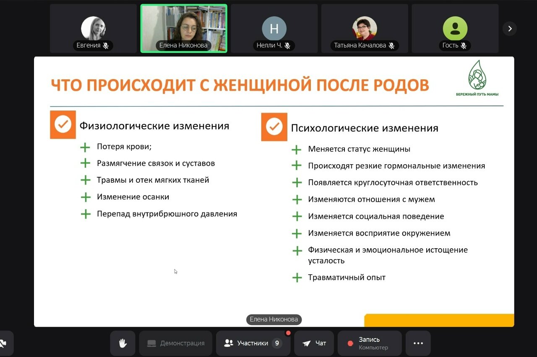The image size is (537, 357).
Task: Click the muted mic icon beside Татьяна Качалова
Action: coord(391,45)
